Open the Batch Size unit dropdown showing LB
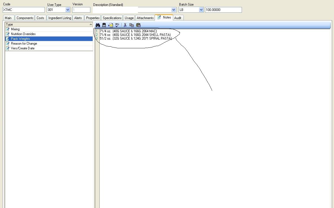The height and width of the screenshot is (208, 334). (x=201, y=10)
